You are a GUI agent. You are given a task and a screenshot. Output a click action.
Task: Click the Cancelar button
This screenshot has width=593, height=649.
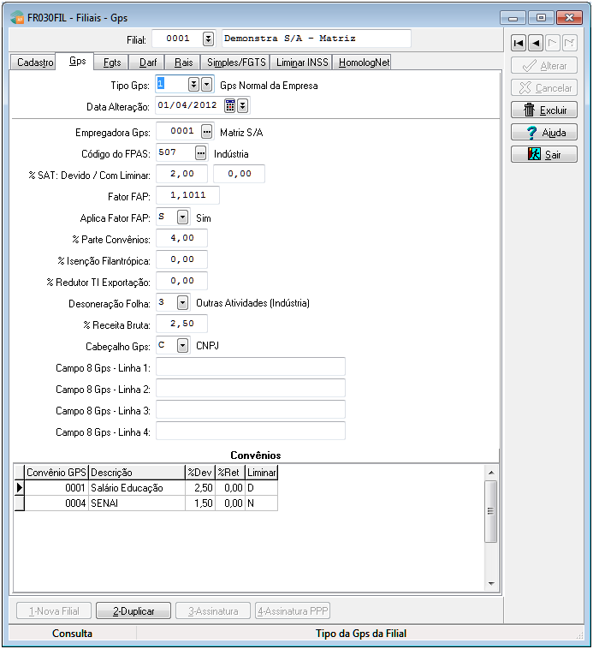pyautogui.click(x=544, y=87)
